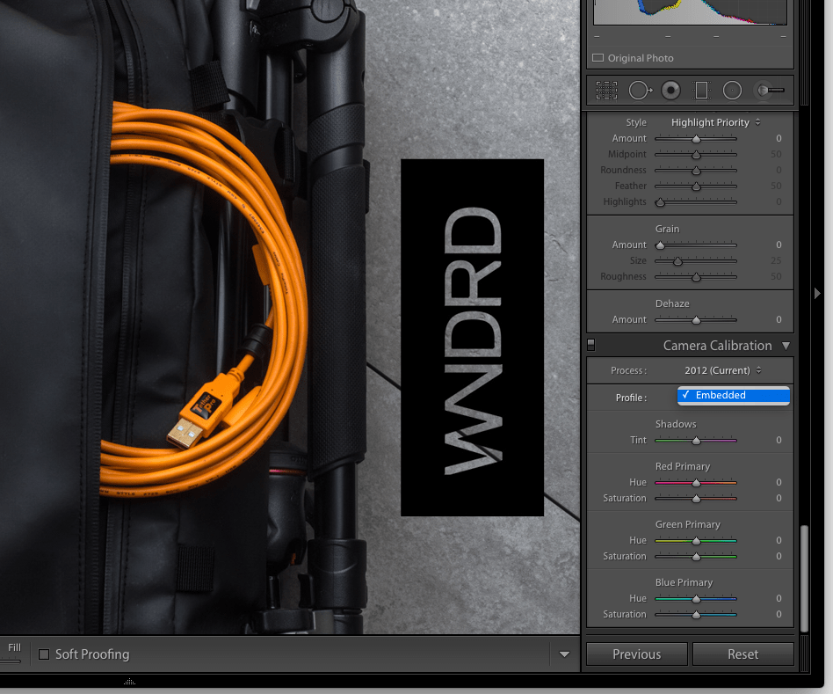The image size is (833, 694).
Task: Show the hidden right panel via edge arrow
Action: pyautogui.click(x=816, y=293)
